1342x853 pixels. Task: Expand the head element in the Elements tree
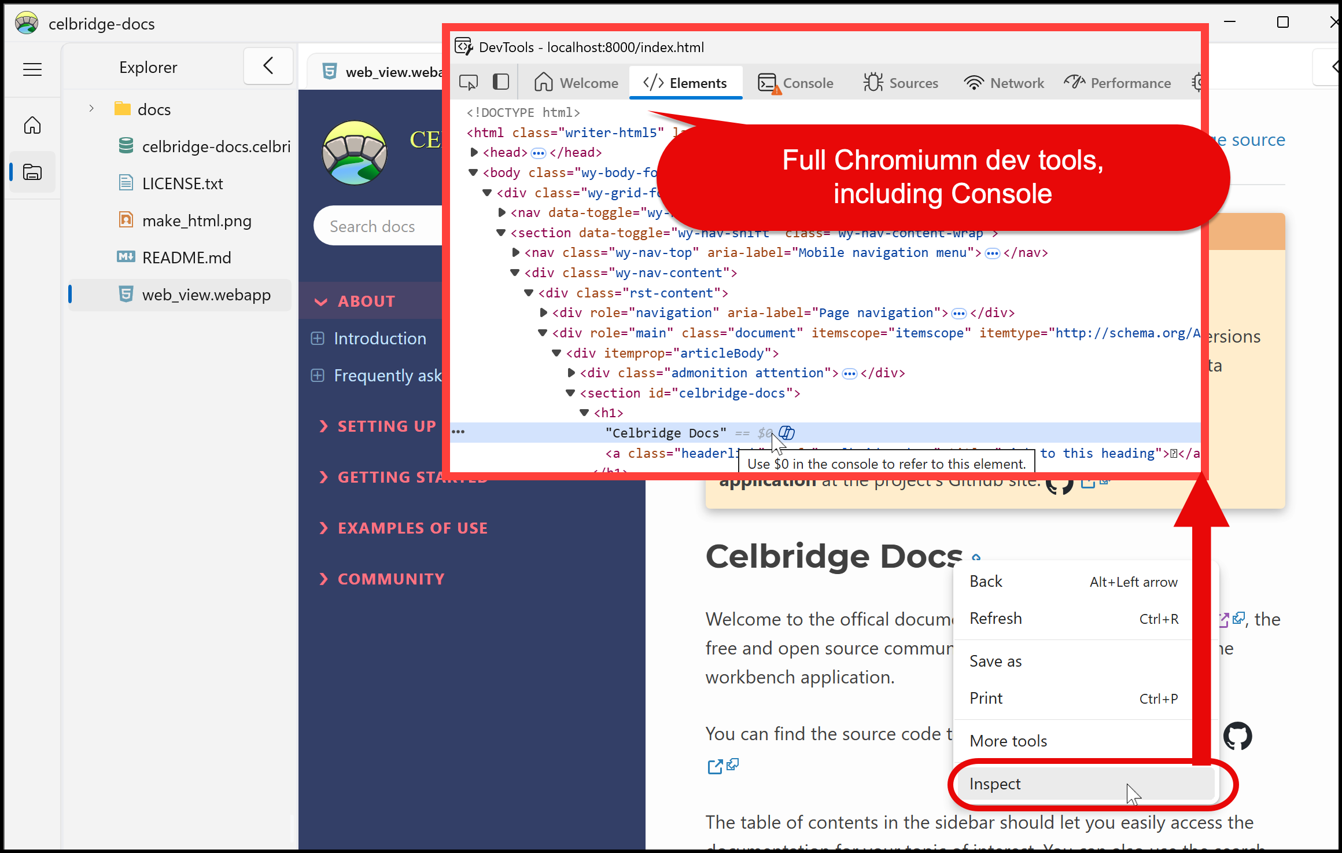[x=474, y=152]
